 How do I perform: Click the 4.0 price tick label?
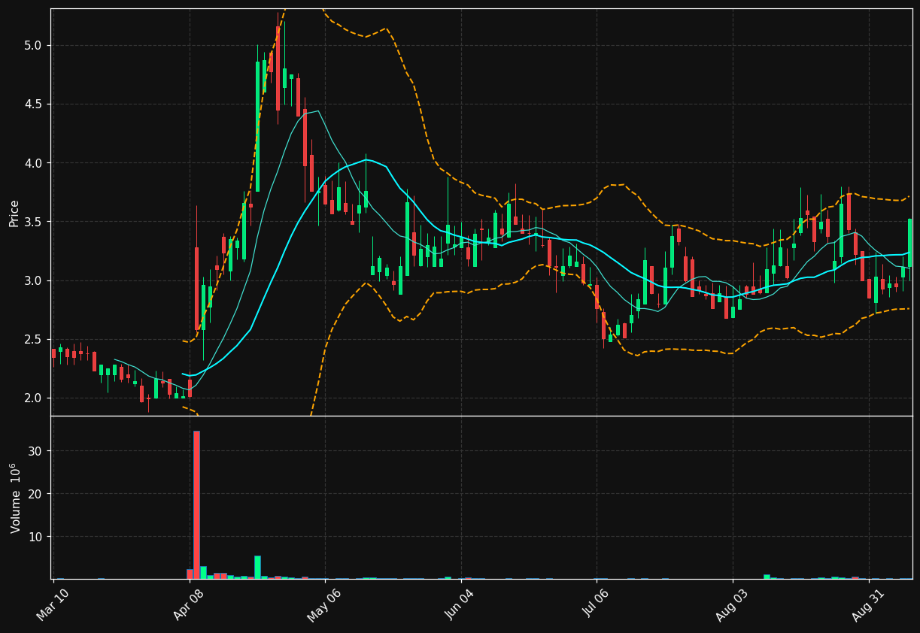click(x=34, y=163)
